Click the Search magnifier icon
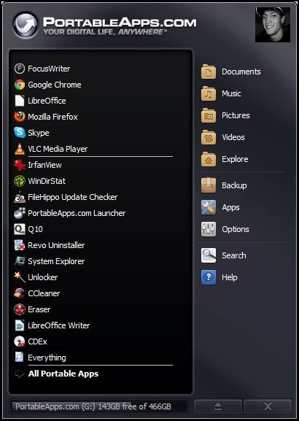 (x=209, y=255)
